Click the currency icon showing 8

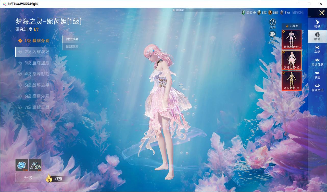coord(282,12)
